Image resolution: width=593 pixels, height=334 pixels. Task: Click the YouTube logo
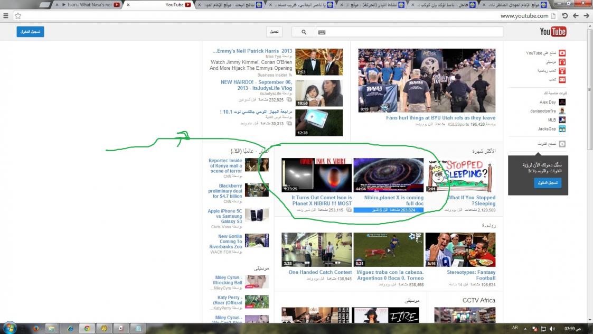tap(552, 32)
